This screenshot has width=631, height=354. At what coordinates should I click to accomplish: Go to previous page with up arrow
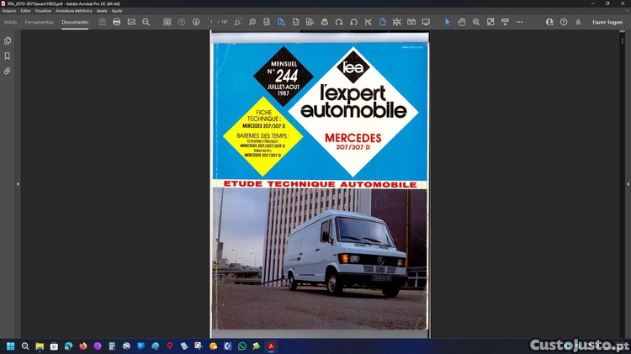coord(182,22)
